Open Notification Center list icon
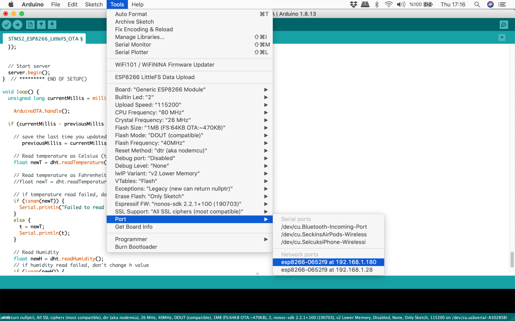Viewport: 515px width, 321px height. 502,5
